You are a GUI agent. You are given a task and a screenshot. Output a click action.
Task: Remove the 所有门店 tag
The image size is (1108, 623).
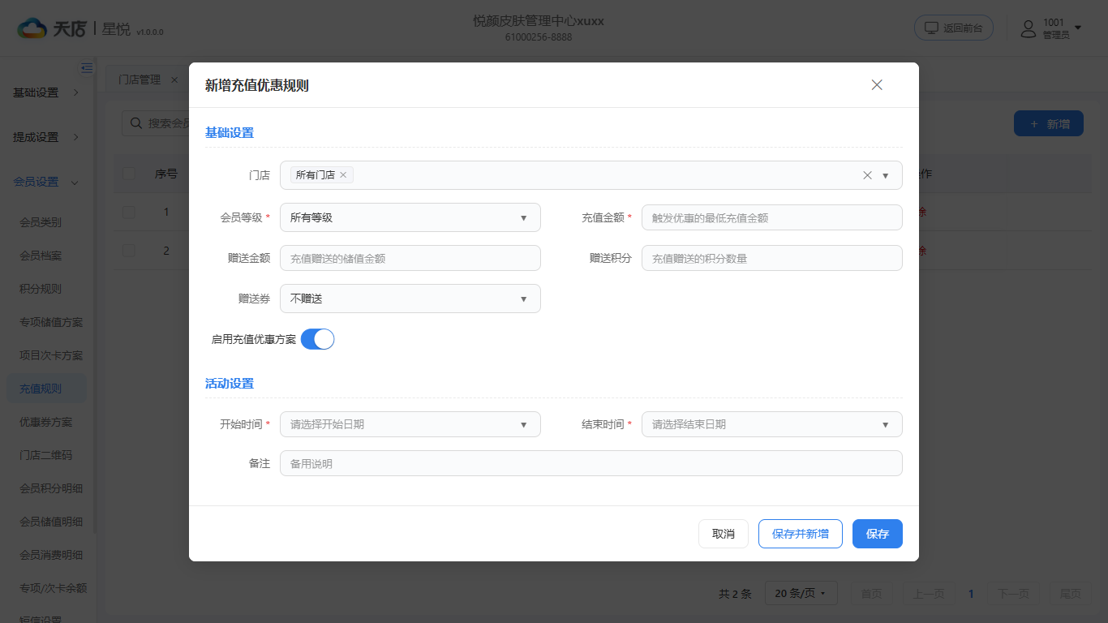pos(343,175)
